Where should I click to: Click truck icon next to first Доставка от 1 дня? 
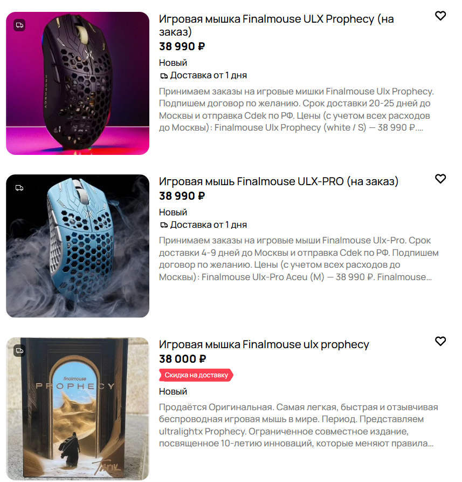pos(164,76)
